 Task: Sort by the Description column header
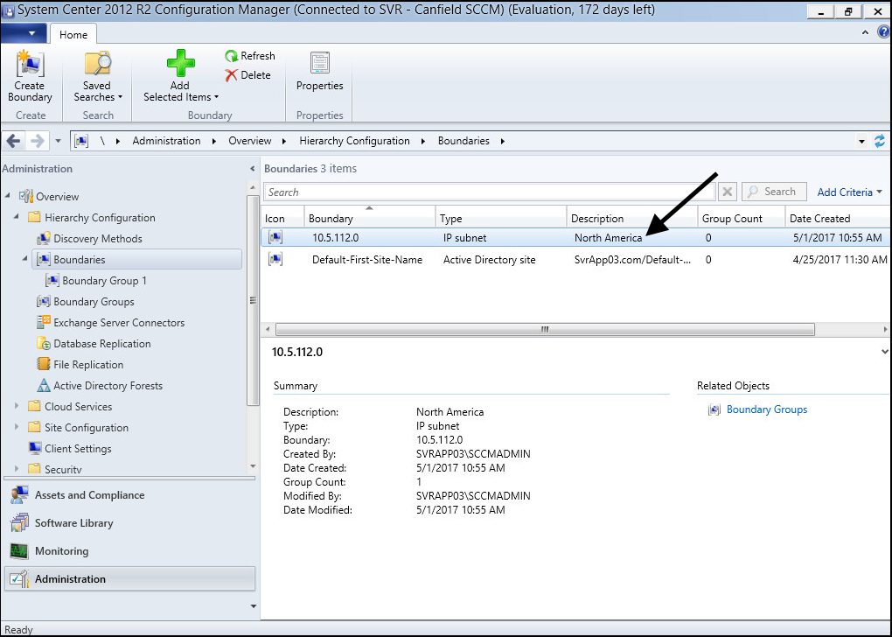(x=632, y=218)
